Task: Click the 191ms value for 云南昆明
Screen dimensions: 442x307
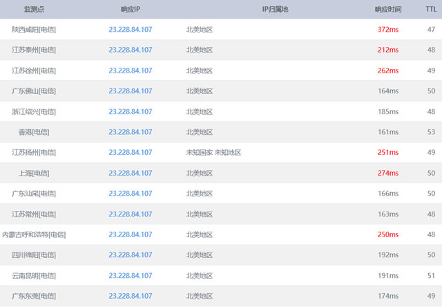Action: pyautogui.click(x=387, y=275)
